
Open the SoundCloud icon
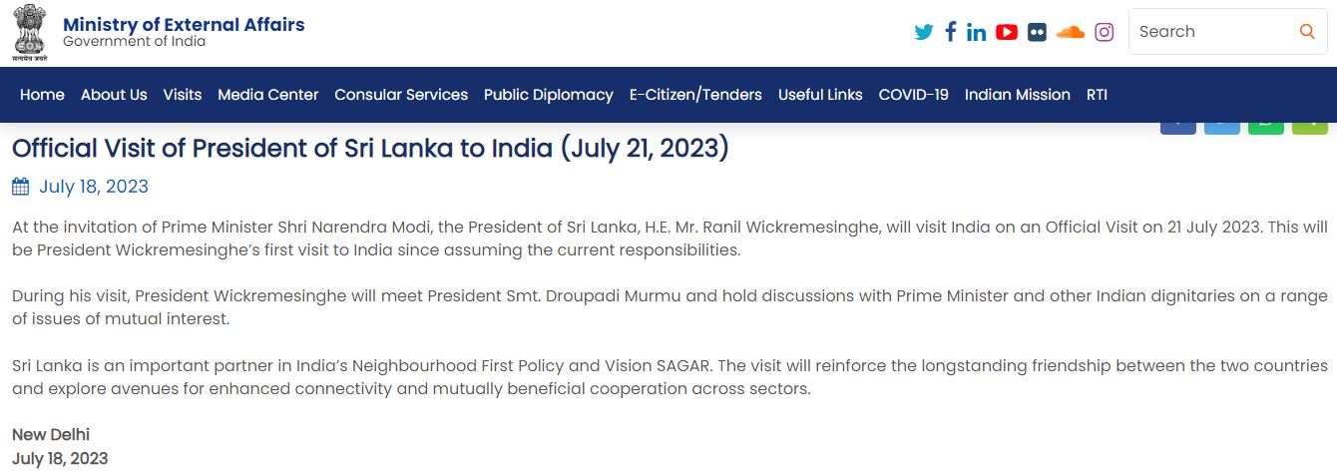pyautogui.click(x=1071, y=32)
